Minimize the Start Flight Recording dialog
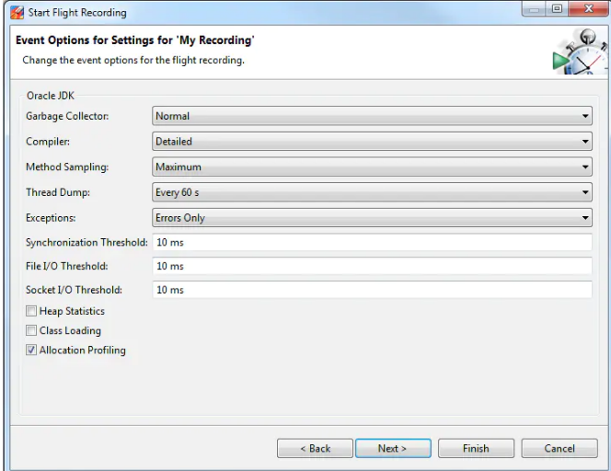The image size is (611, 471). (x=535, y=8)
